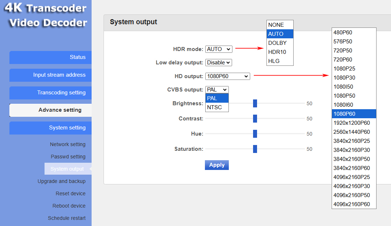This screenshot has width=391, height=226.
Task: Select System output submenu item
Action: tap(68, 169)
